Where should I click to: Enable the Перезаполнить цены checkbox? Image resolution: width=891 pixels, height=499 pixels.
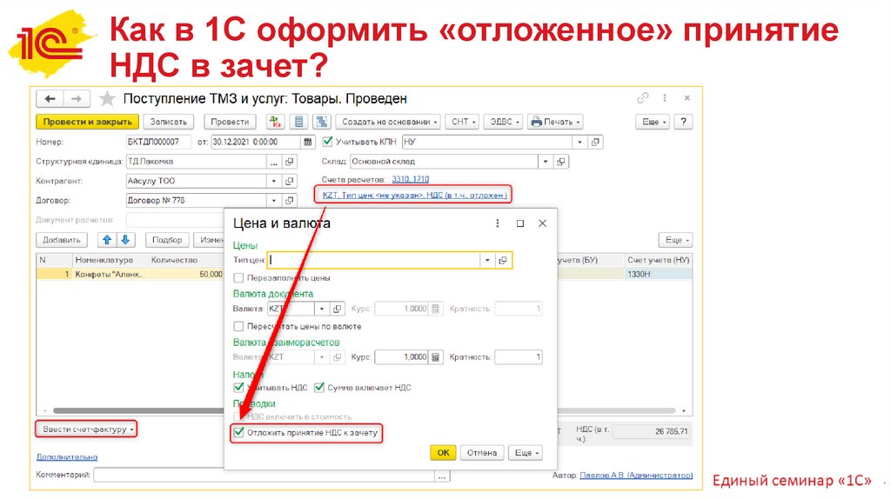pos(238,277)
